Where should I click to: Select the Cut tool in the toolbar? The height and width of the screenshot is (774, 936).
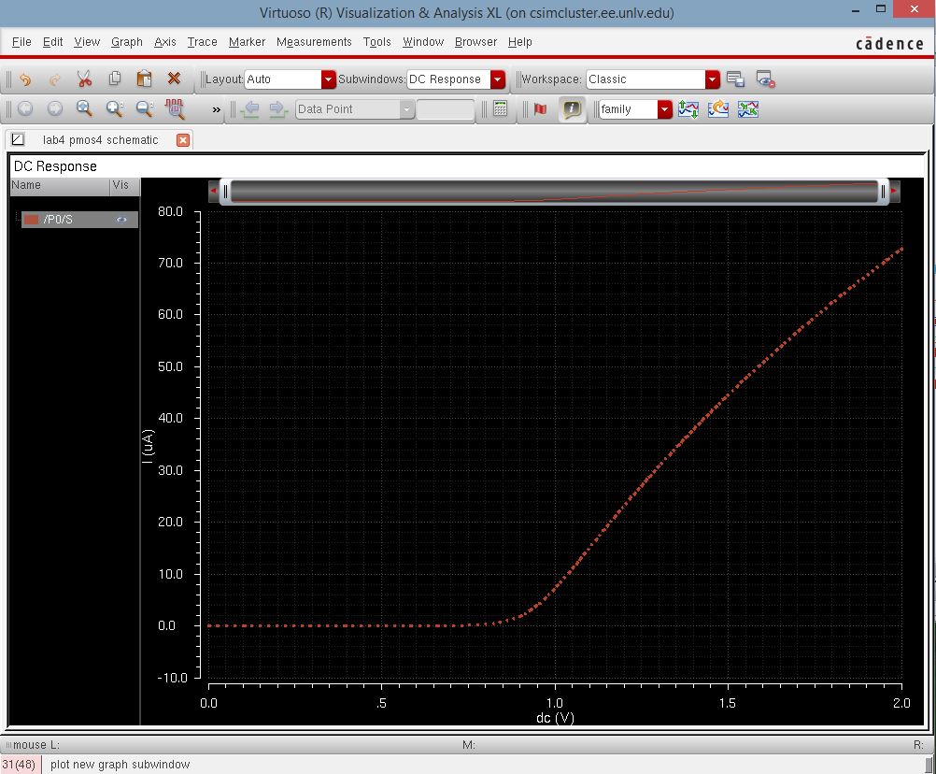click(84, 79)
